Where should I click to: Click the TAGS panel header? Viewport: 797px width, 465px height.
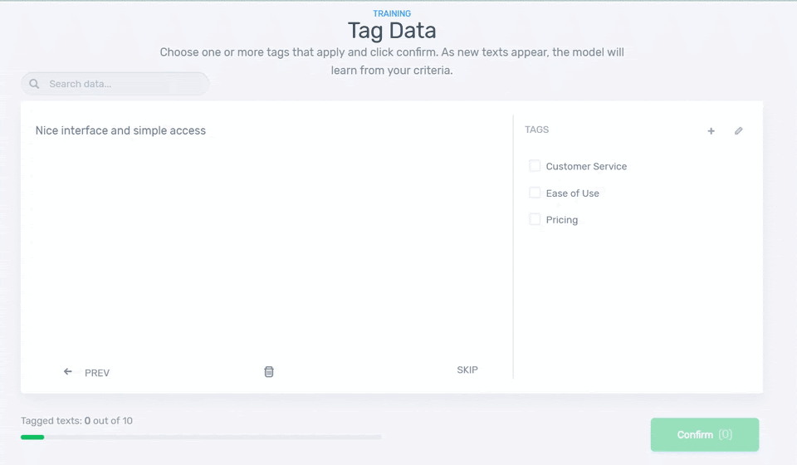pyautogui.click(x=536, y=130)
